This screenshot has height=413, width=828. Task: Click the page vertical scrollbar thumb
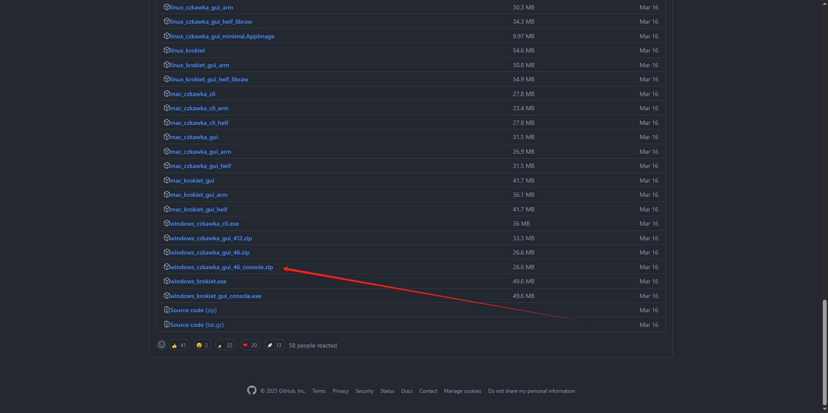825,353
